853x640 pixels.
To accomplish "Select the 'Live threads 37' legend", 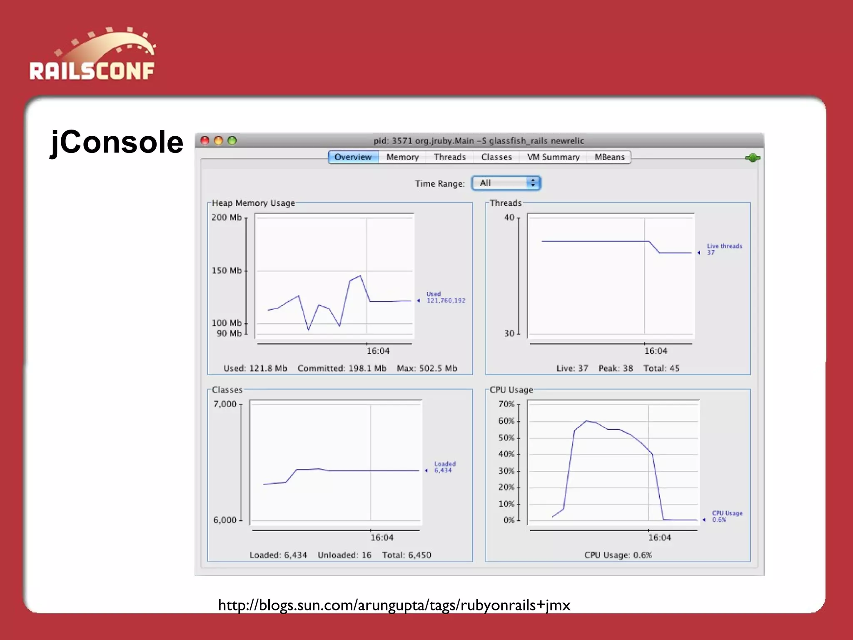I will tap(724, 249).
